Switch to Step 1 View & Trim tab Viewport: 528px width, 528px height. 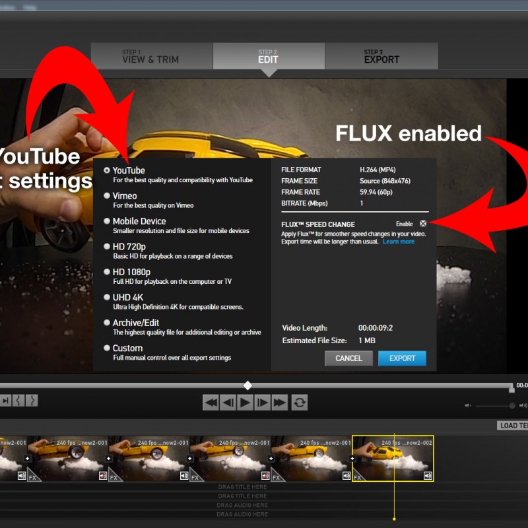tap(152, 57)
